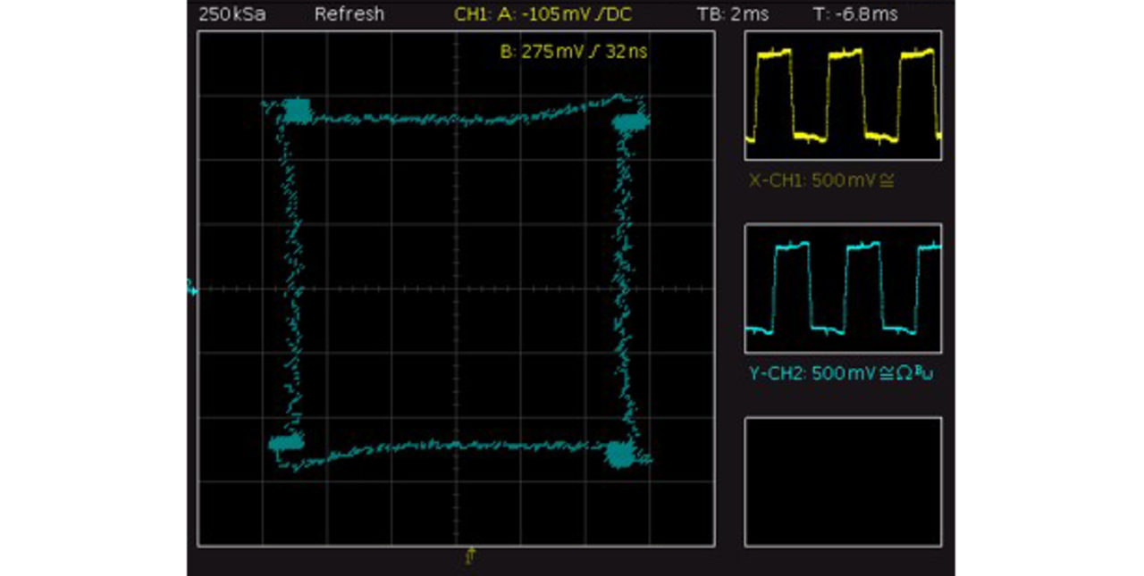Open the yellow X-CH1 waveform preview
The height and width of the screenshot is (576, 1144).
[843, 96]
